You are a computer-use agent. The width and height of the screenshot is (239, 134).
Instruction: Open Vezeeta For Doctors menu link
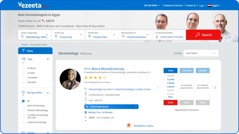click(173, 6)
